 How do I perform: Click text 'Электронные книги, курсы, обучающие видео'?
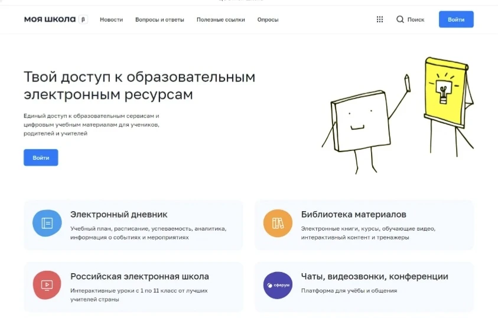[x=368, y=228]
